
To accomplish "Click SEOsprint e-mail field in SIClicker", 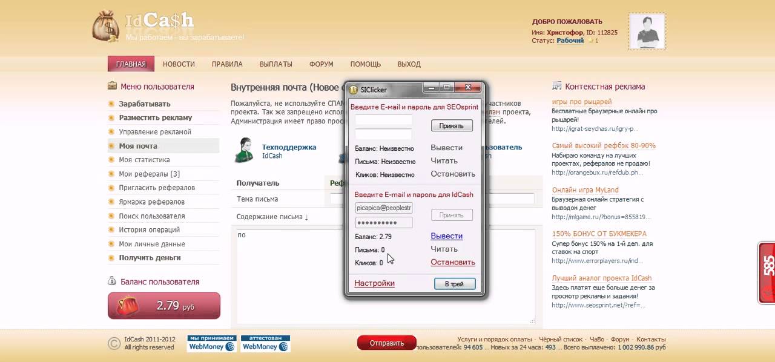I will [x=383, y=119].
